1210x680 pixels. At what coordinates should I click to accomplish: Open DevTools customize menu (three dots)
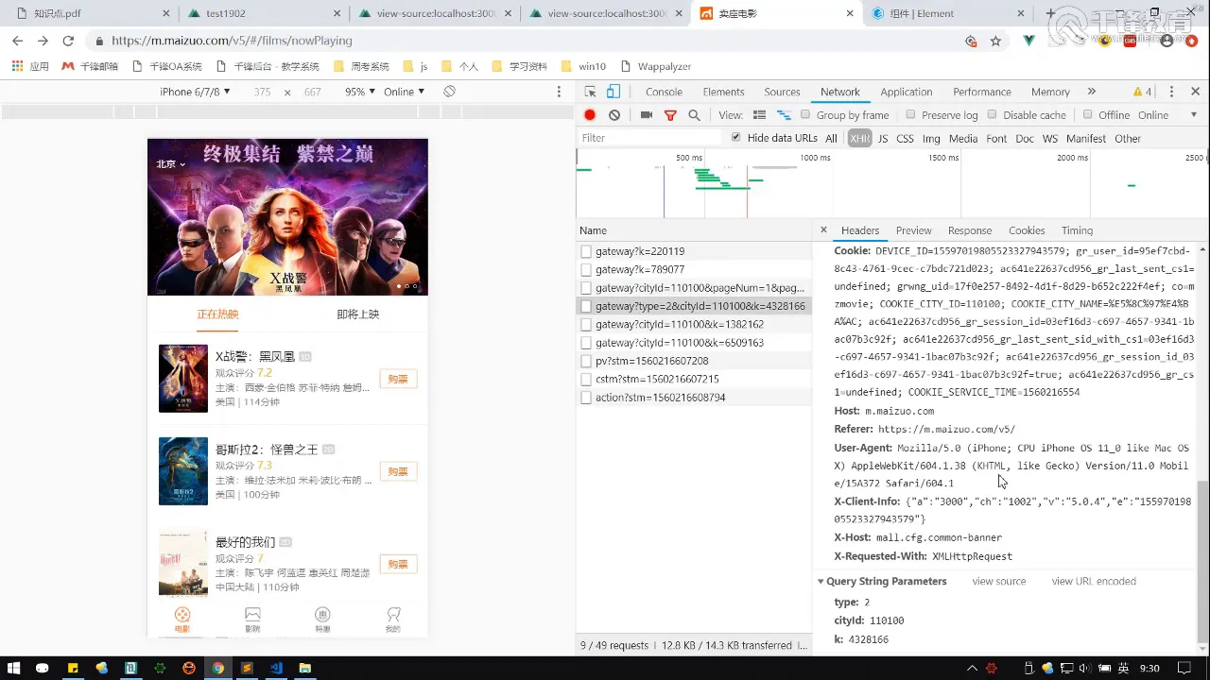tap(1171, 92)
